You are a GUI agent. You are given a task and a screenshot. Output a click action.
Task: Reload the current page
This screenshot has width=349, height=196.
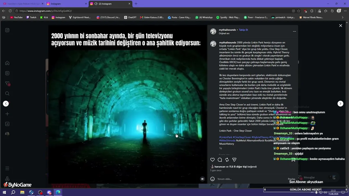click(10, 11)
